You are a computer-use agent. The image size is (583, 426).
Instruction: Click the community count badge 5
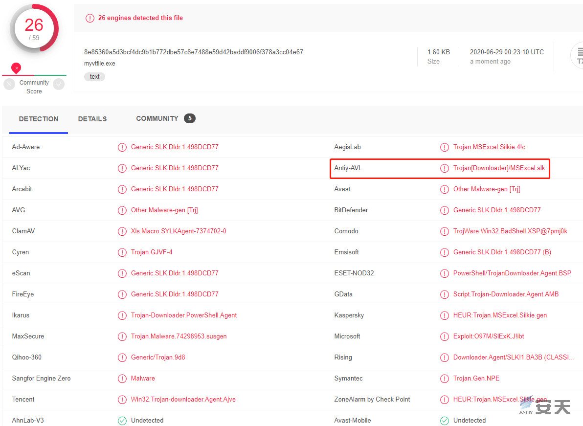190,118
